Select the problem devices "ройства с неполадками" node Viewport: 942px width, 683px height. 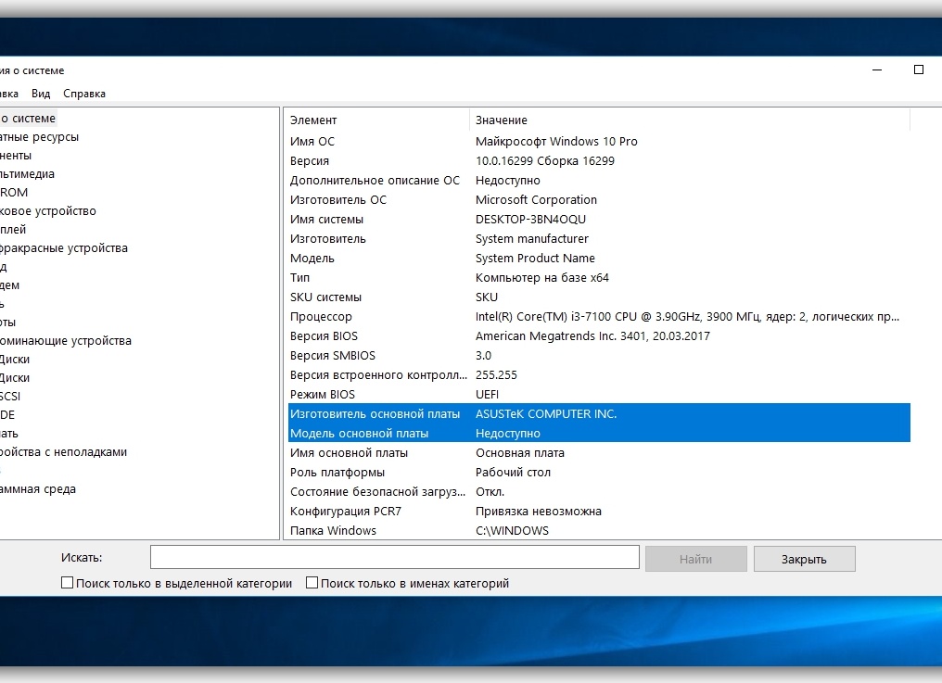point(64,451)
